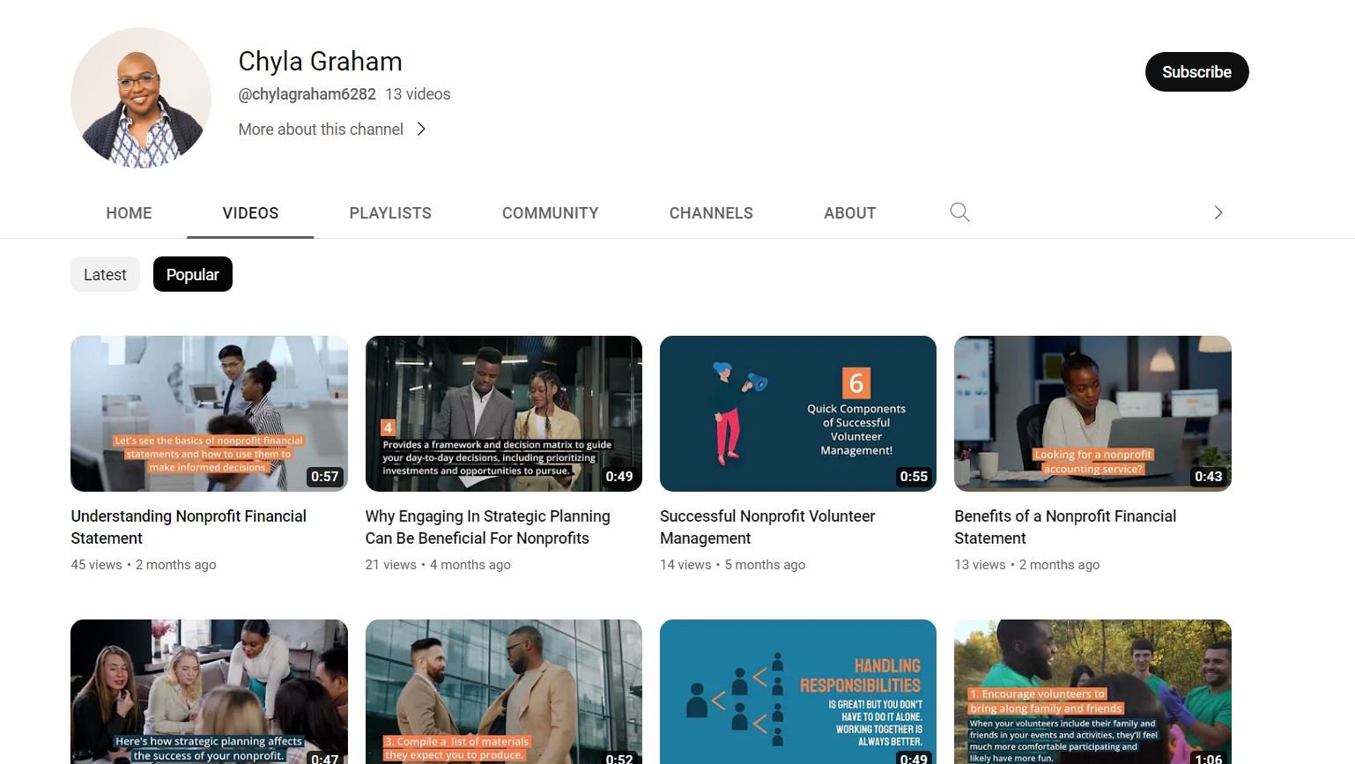1355x764 pixels.
Task: Switch to the Home tab
Action: point(129,213)
